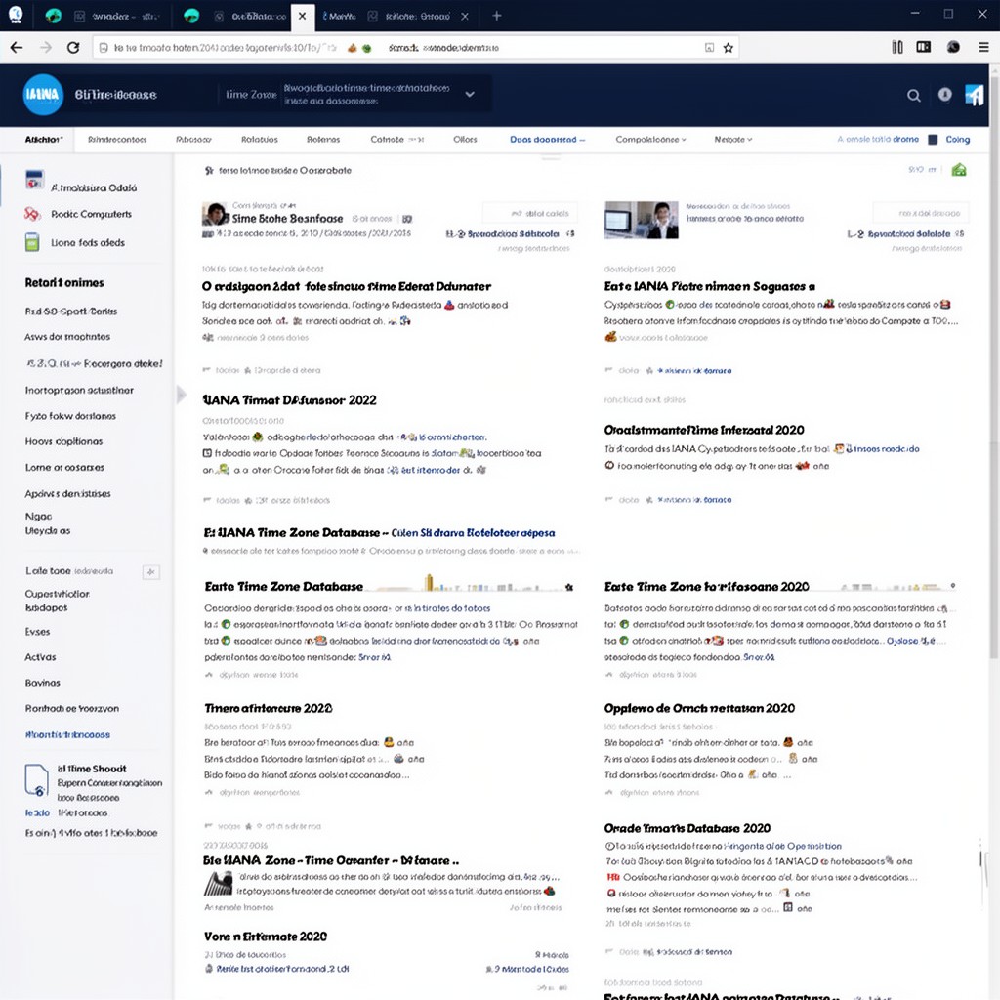The image size is (1000, 1000).
Task: Open a new browser tab with plus
Action: 497,16
